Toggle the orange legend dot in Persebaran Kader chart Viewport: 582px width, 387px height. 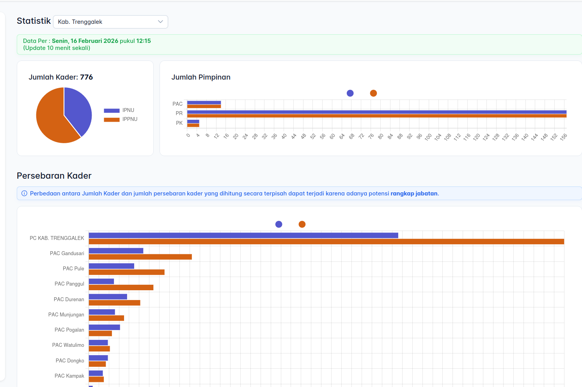[302, 224]
